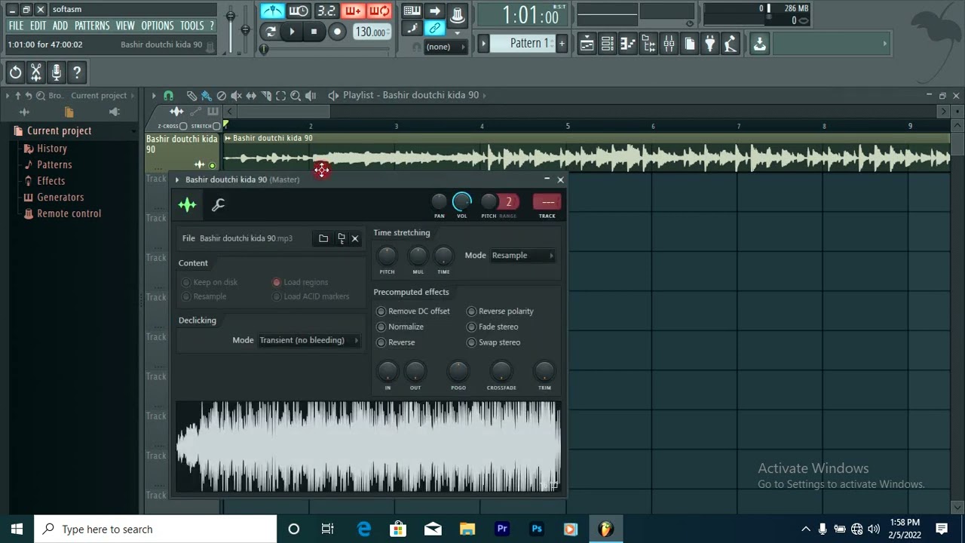Select the playlist Delete tool

click(x=221, y=96)
